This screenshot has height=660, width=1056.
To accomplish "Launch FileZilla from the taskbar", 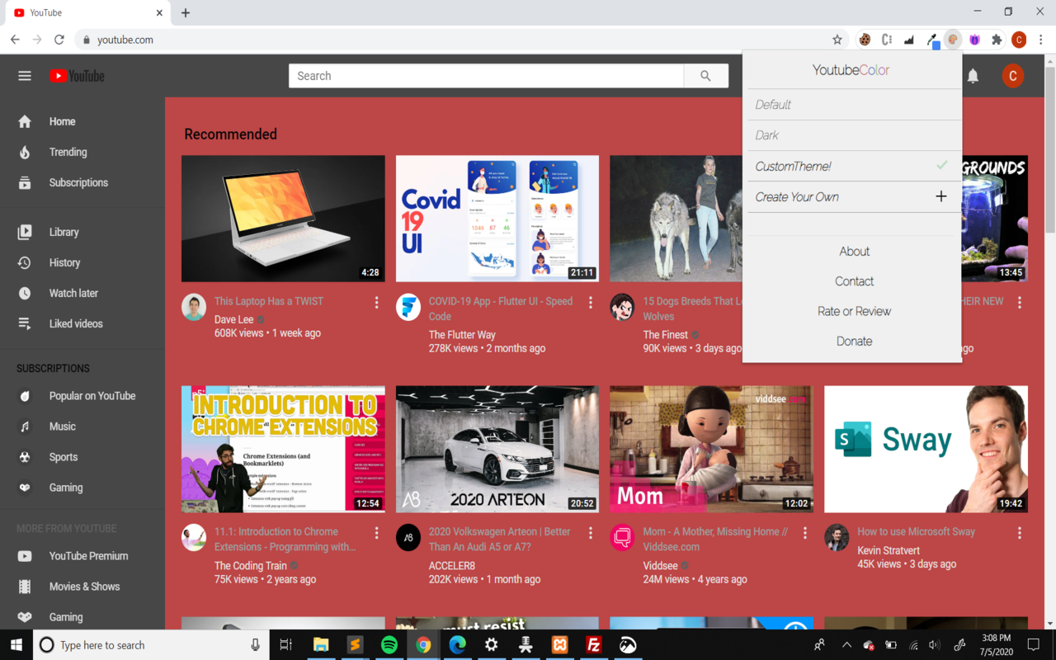I will pyautogui.click(x=593, y=644).
